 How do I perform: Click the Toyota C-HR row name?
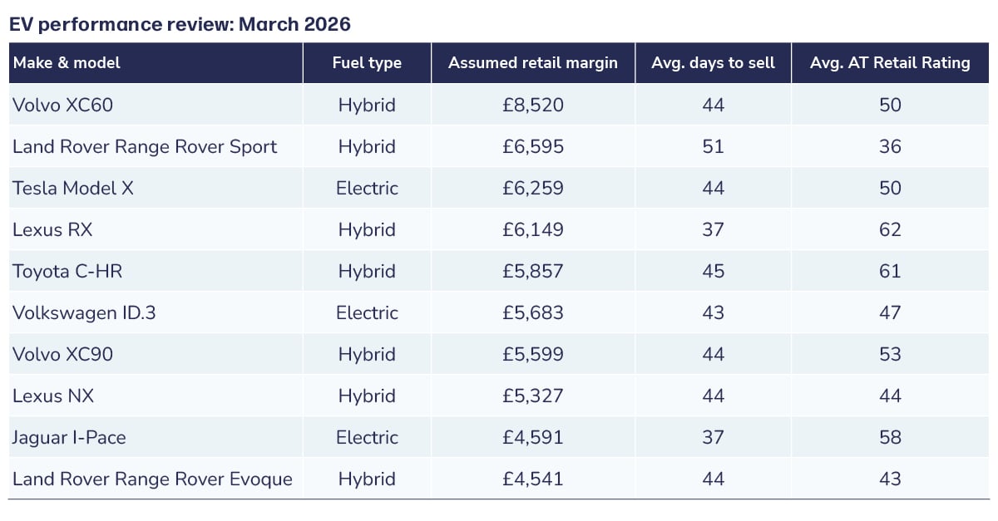(68, 271)
